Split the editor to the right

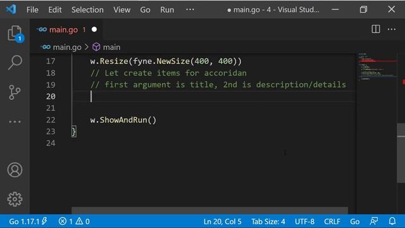tap(375, 29)
